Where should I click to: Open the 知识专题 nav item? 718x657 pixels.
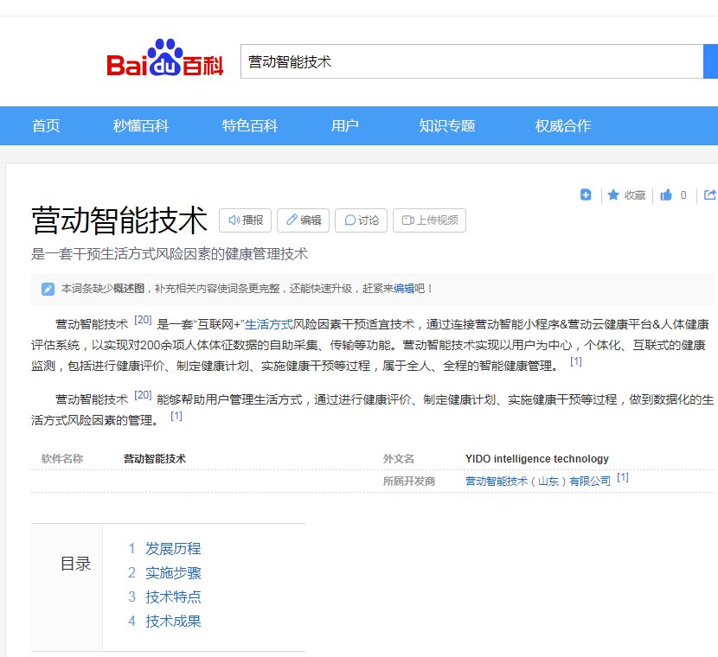447,126
